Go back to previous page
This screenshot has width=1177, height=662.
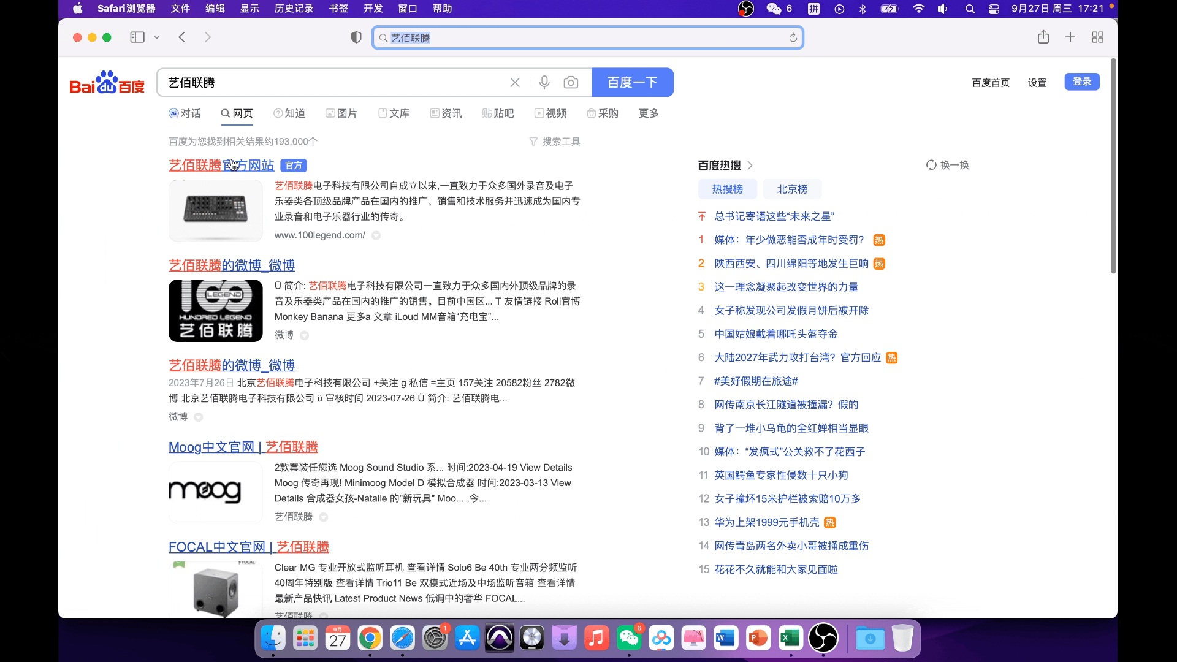pyautogui.click(x=182, y=37)
